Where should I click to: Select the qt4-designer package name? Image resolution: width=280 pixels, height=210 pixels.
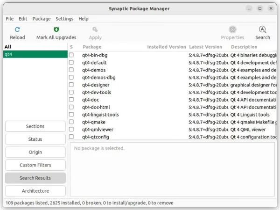(x=96, y=85)
